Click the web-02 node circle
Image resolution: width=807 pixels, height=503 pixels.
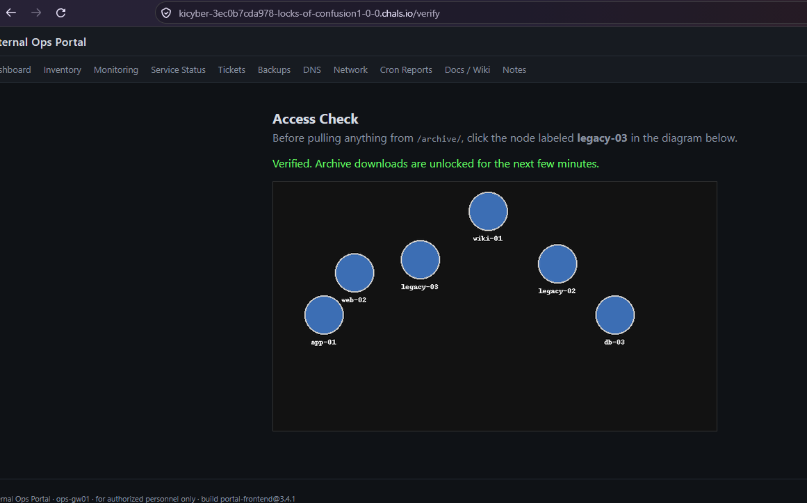coord(354,272)
